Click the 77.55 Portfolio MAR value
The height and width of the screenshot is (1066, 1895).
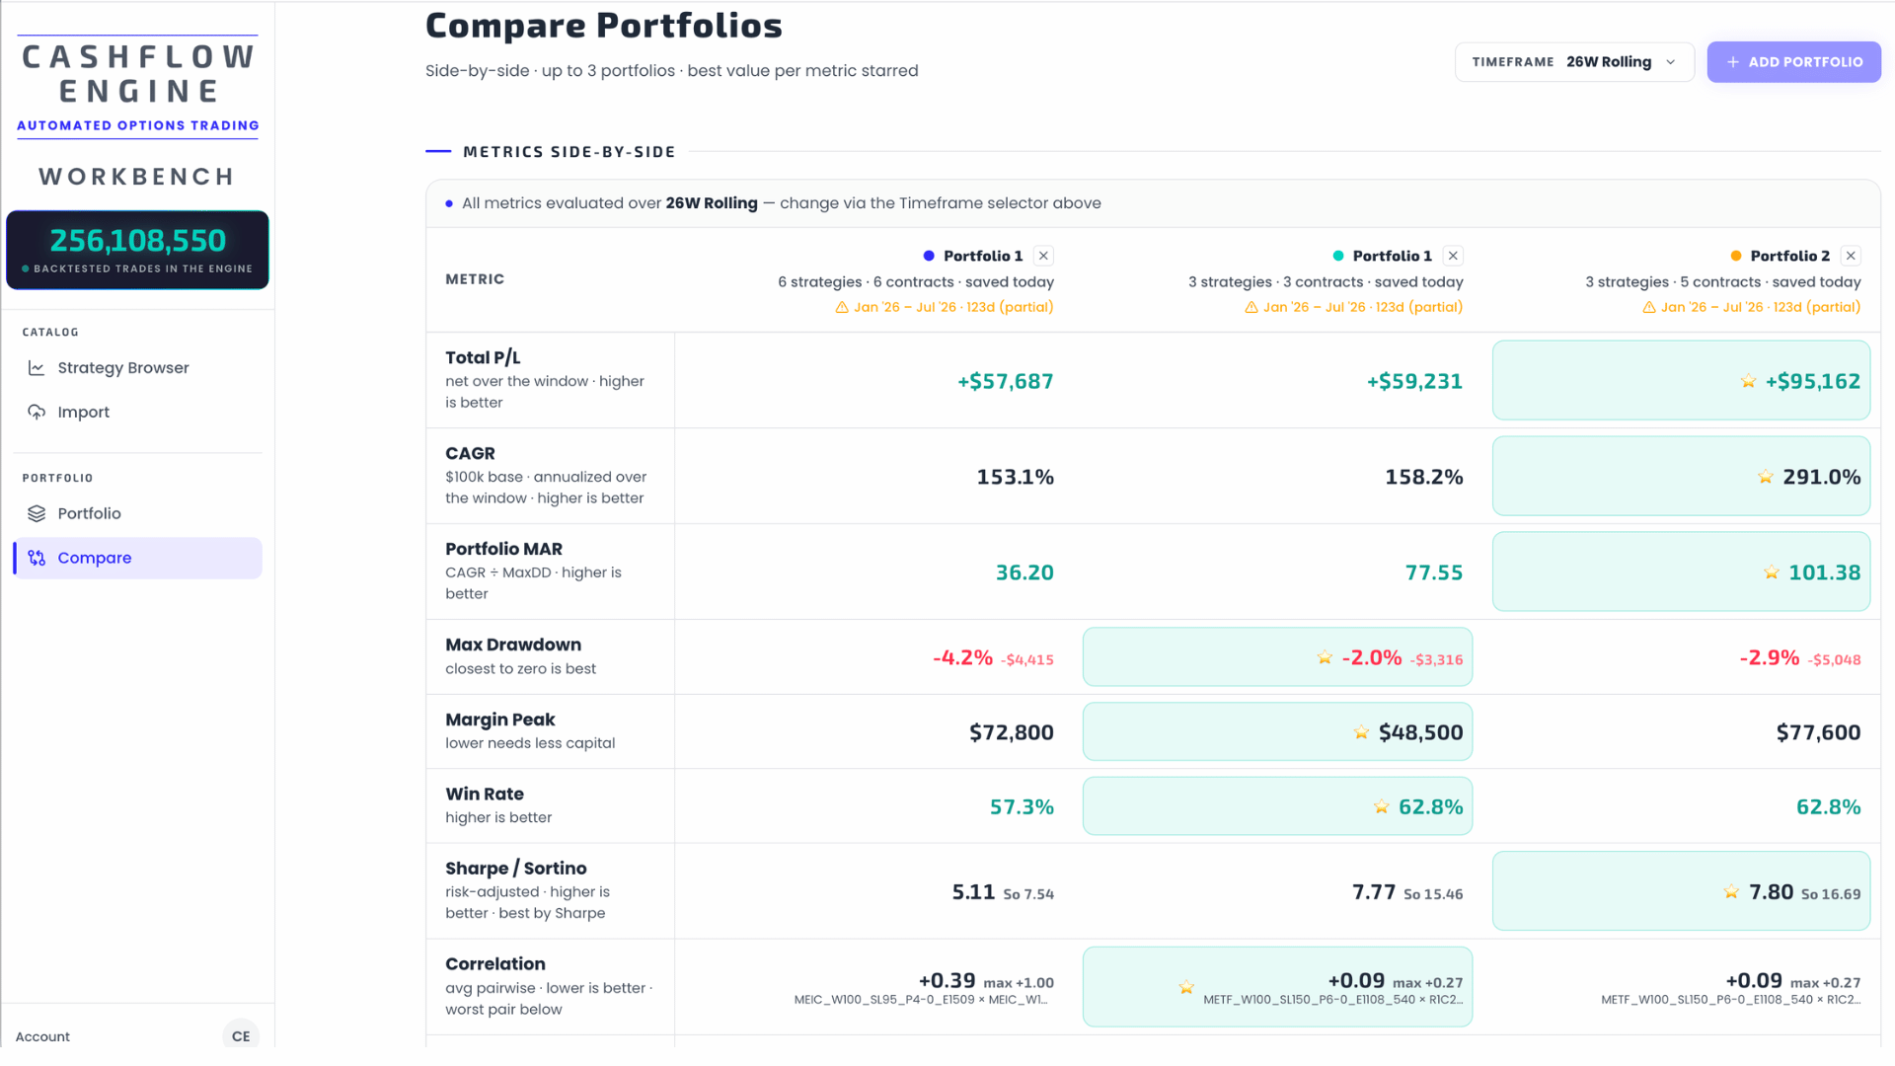tap(1434, 572)
